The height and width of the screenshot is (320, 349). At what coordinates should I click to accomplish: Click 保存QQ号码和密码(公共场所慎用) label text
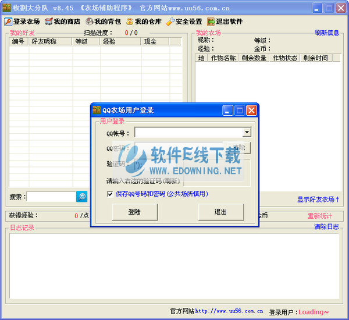pos(162,194)
